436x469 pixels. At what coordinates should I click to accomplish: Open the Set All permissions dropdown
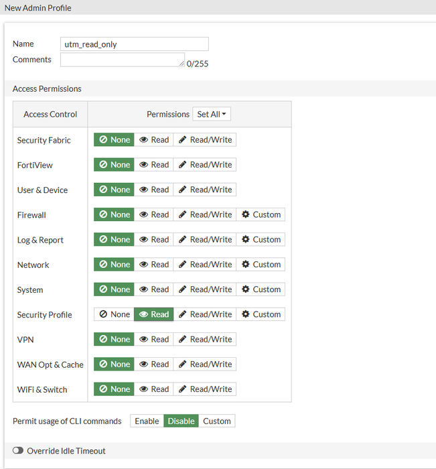pos(212,115)
